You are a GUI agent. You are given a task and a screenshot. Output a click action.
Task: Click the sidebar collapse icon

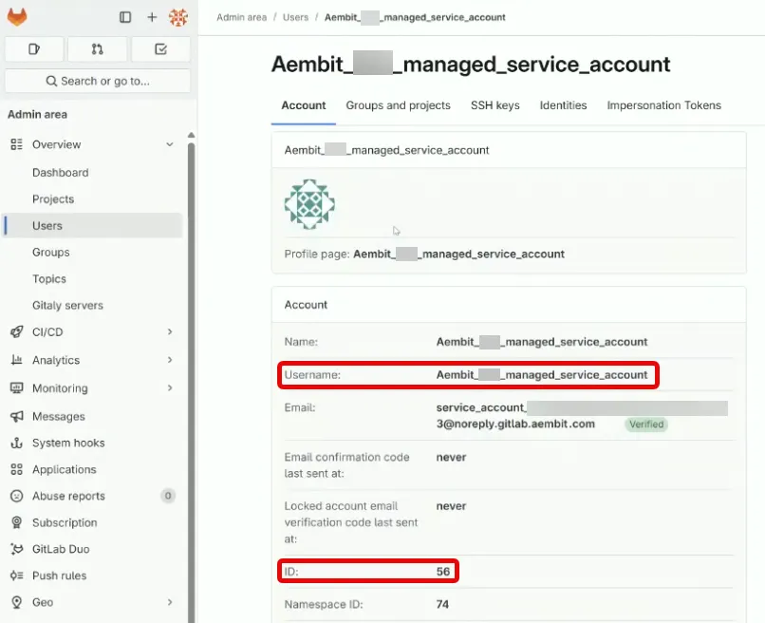pos(124,16)
